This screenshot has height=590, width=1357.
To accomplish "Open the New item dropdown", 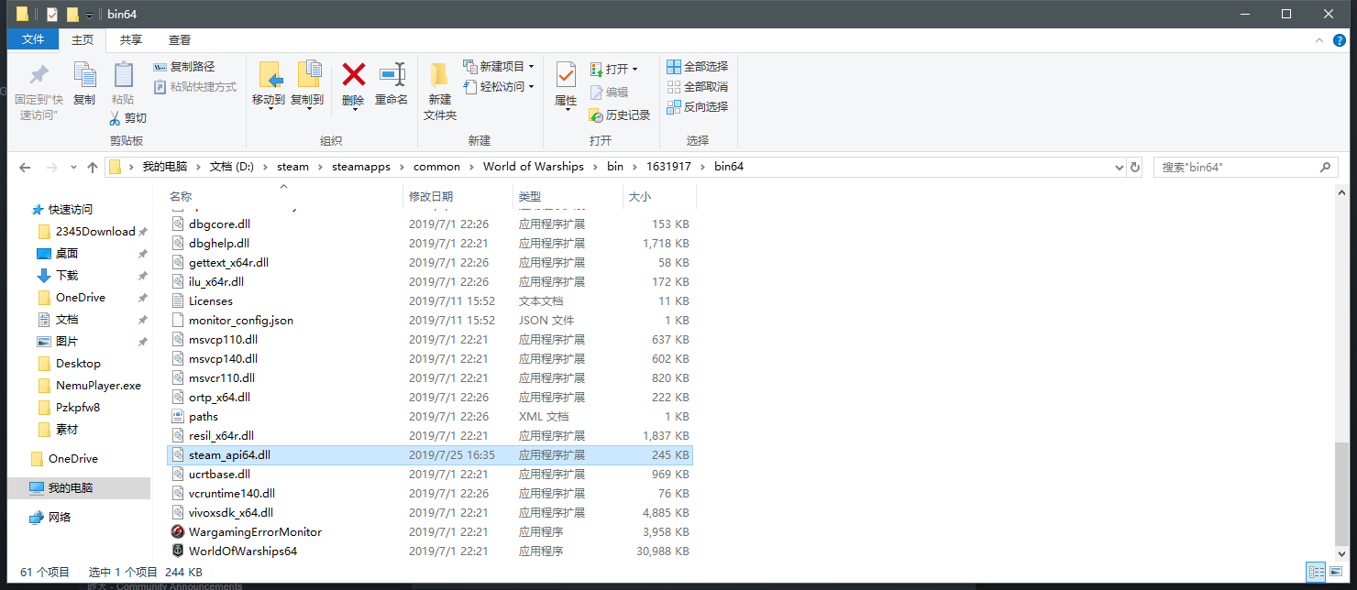I will pos(499,67).
